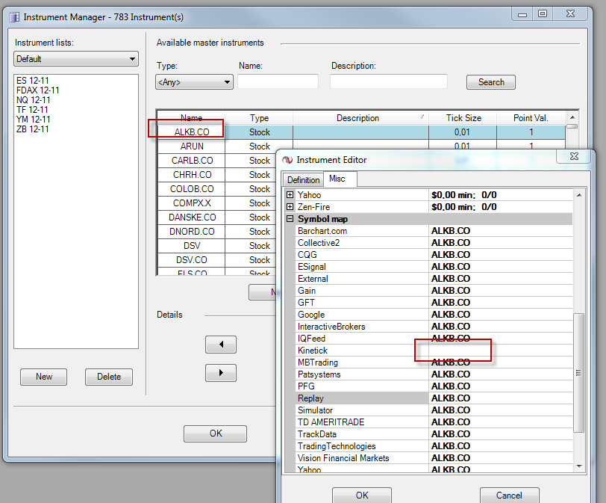Click the empty Kinetick symbol value cell
The image size is (606, 503).
click(500, 351)
